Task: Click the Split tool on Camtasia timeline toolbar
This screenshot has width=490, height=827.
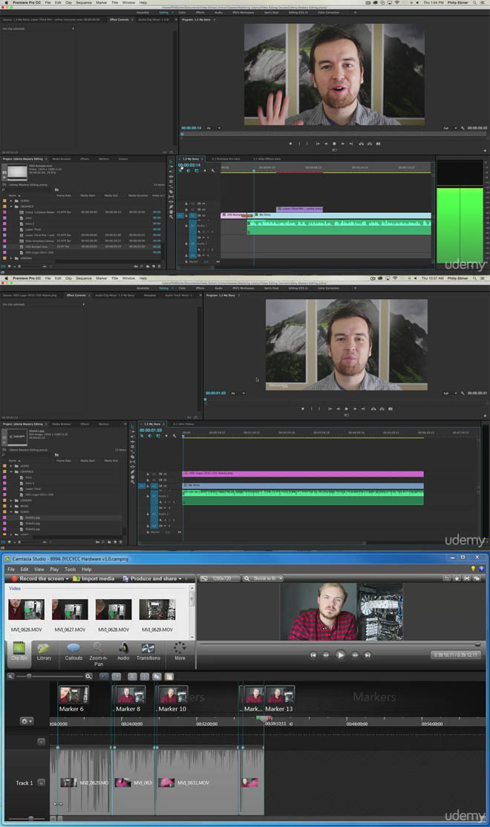Action: coord(145,676)
